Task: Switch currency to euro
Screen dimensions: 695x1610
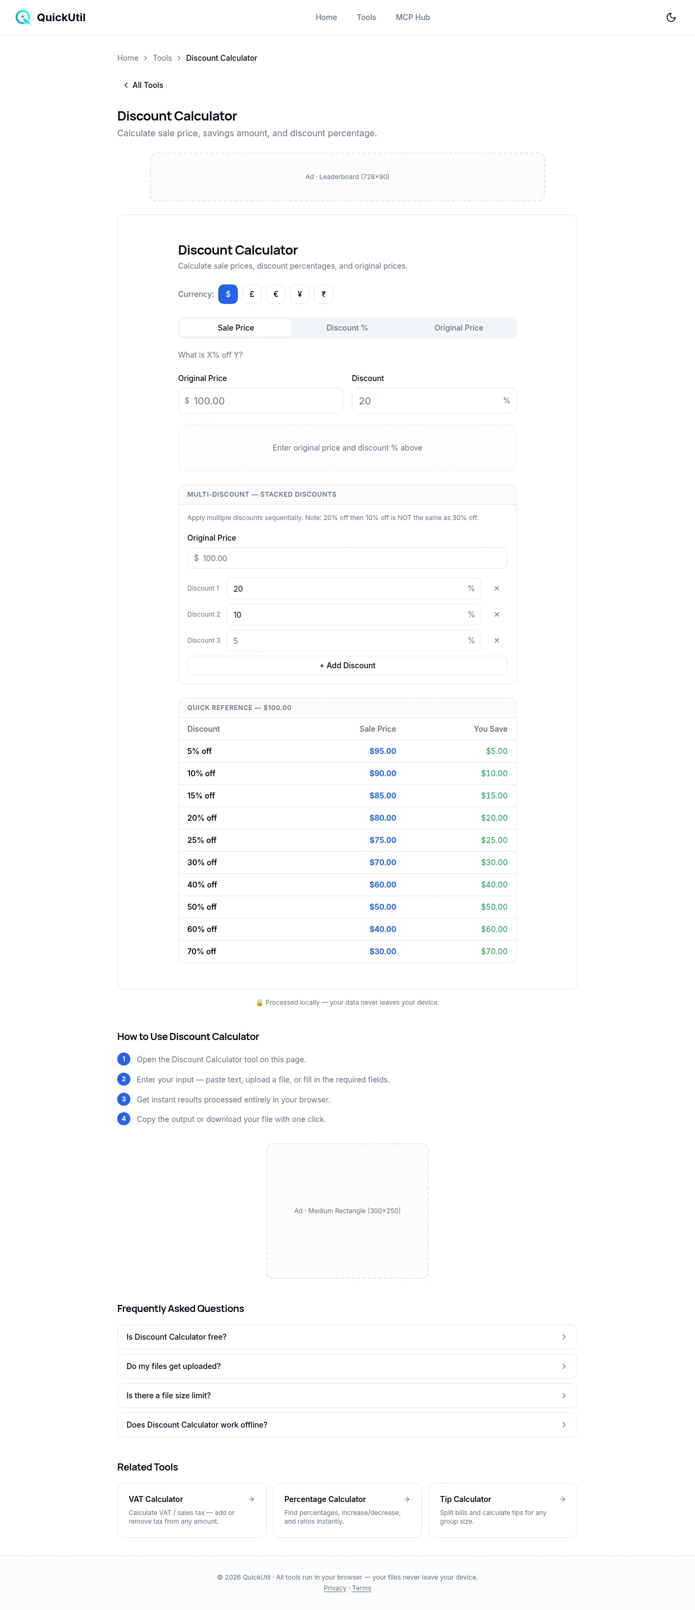Action: [276, 294]
